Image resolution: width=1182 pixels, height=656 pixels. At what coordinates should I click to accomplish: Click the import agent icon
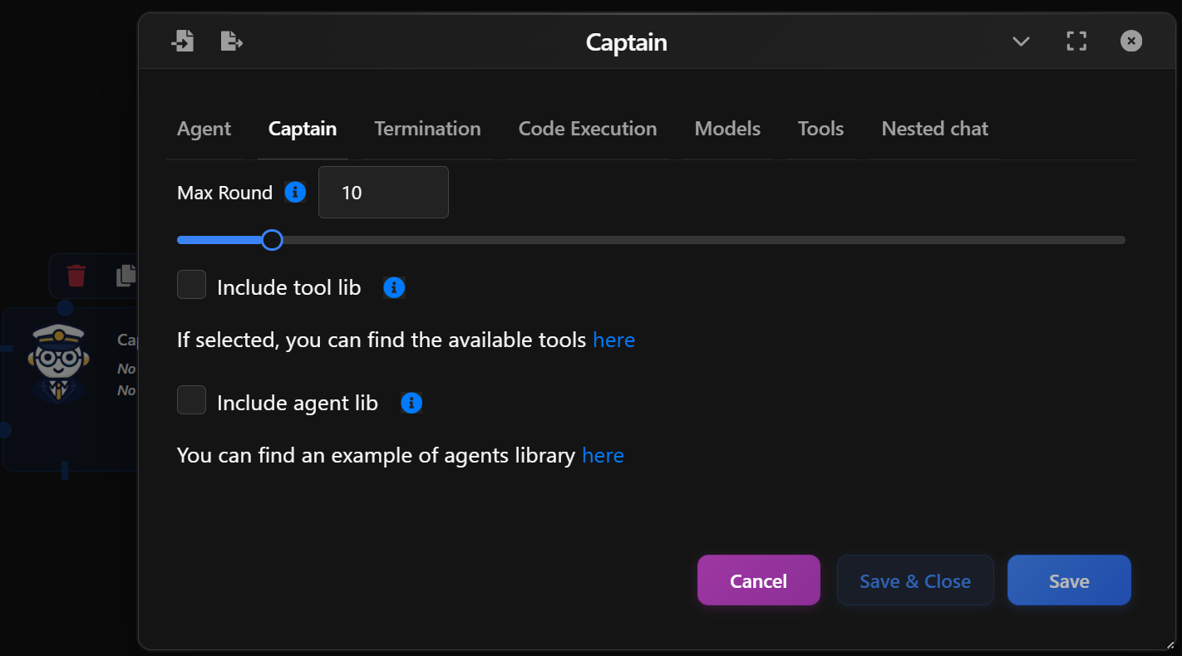[183, 40]
